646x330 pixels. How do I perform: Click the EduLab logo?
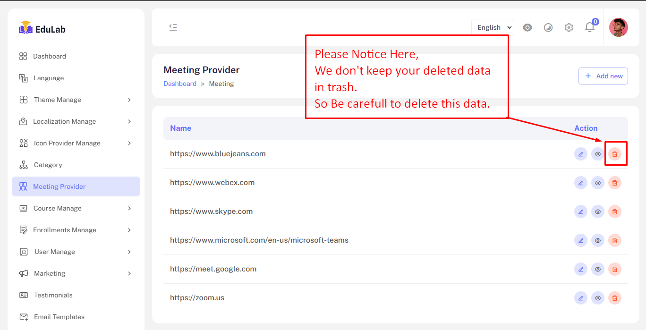(42, 28)
